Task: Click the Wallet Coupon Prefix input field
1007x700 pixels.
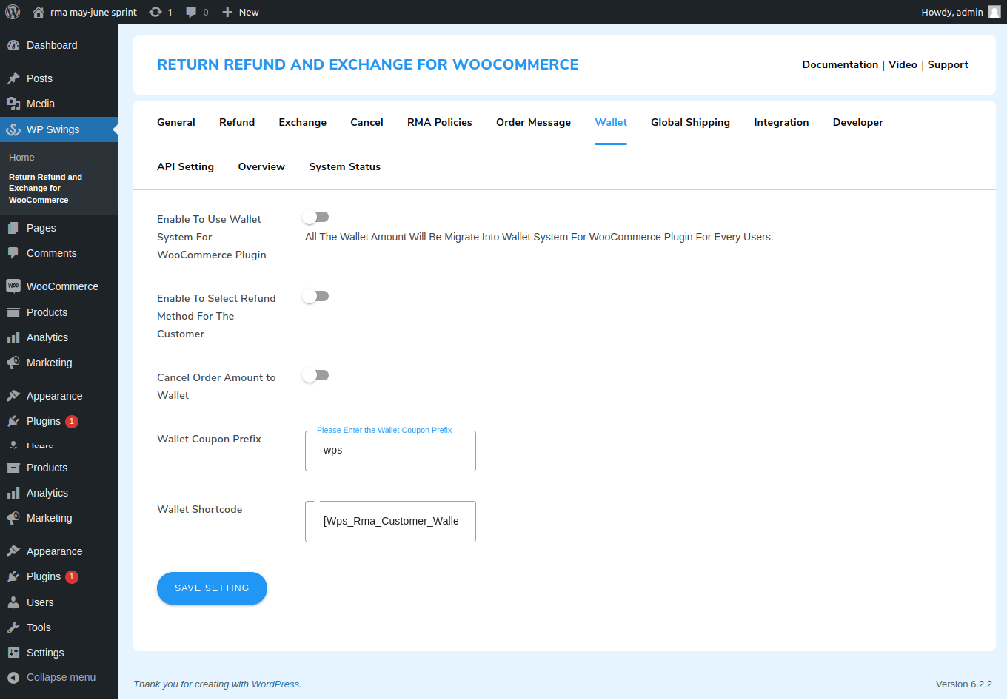Action: click(x=390, y=451)
